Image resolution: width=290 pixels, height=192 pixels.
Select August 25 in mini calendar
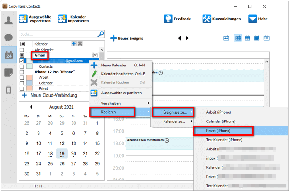pos(50,164)
